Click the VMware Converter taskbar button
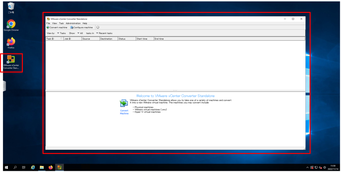Image resolution: width=341 pixels, height=172 pixels. tap(59, 167)
